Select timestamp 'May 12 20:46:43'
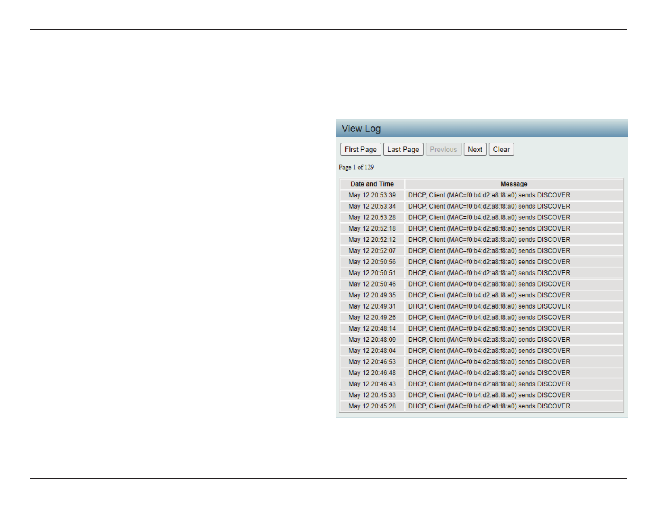The width and height of the screenshot is (657, 508). coord(372,384)
